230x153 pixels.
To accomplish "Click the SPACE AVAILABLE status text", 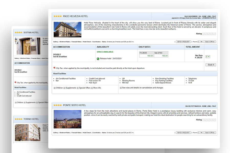I will [x=105, y=52].
